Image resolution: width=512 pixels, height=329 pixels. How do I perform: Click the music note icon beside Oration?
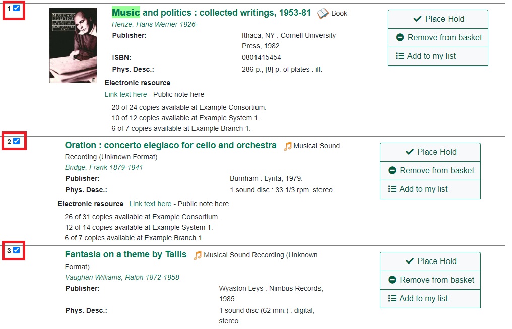(x=288, y=146)
